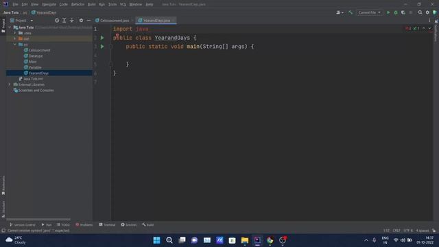Open the Problems tool window
439x247 pixels.
tap(84, 225)
